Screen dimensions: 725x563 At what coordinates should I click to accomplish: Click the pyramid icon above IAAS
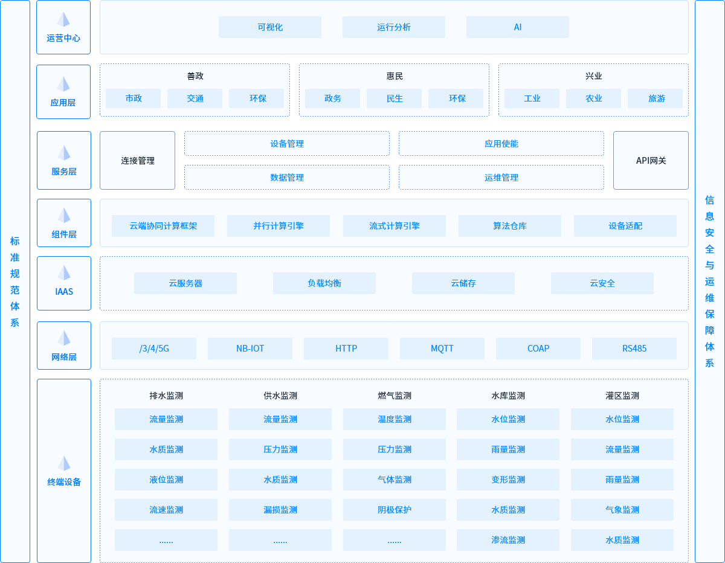click(63, 273)
